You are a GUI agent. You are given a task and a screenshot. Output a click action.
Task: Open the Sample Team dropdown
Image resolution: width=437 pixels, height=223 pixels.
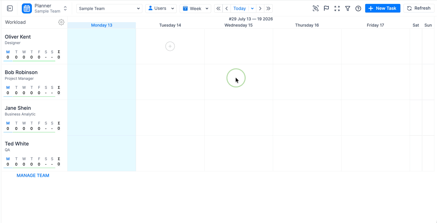click(x=109, y=8)
